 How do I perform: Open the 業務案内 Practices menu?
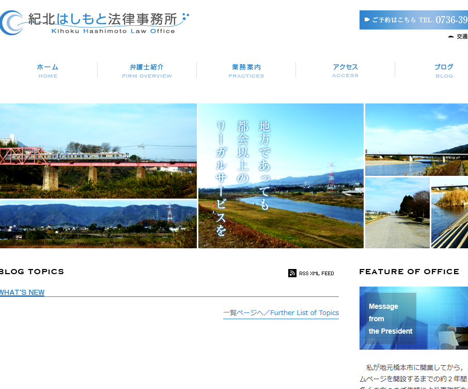(x=246, y=71)
